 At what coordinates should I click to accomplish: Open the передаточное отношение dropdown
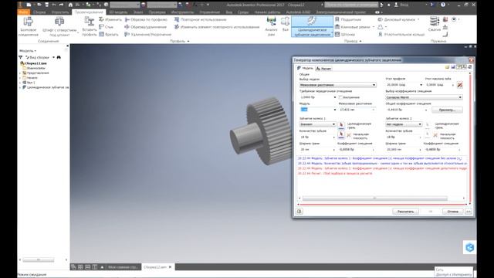point(335,97)
